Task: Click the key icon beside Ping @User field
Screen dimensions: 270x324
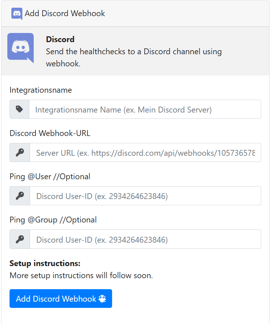Action: coord(20,196)
